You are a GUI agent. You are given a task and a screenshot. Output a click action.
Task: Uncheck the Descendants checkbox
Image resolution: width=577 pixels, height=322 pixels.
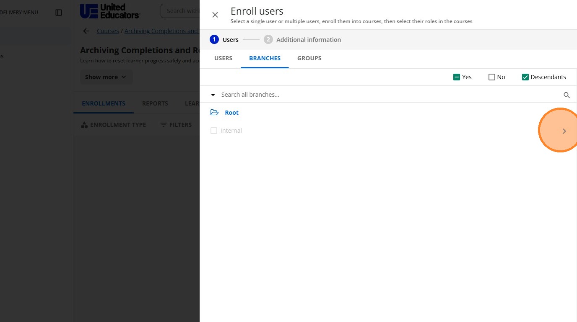click(x=525, y=77)
